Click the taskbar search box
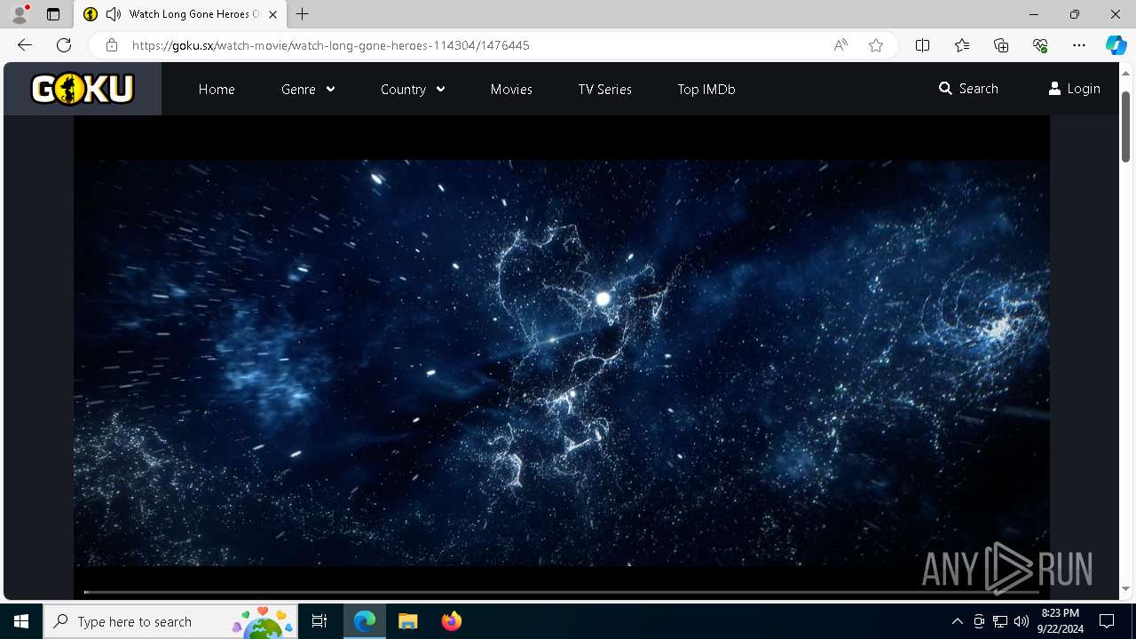 click(170, 621)
